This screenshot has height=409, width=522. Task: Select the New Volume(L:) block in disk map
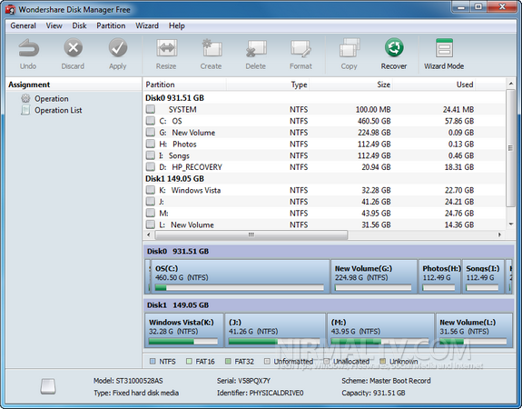click(x=474, y=330)
